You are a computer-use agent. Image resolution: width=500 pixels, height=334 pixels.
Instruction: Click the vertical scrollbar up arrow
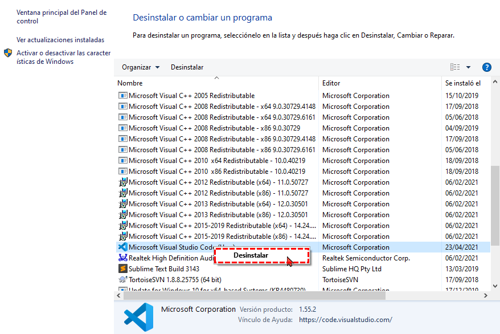(495, 82)
